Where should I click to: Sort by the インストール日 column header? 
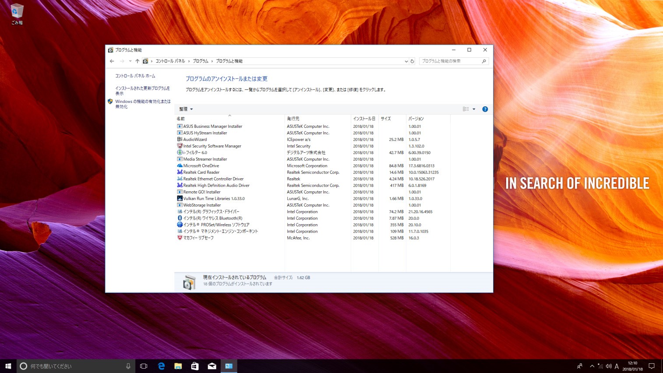364,119
